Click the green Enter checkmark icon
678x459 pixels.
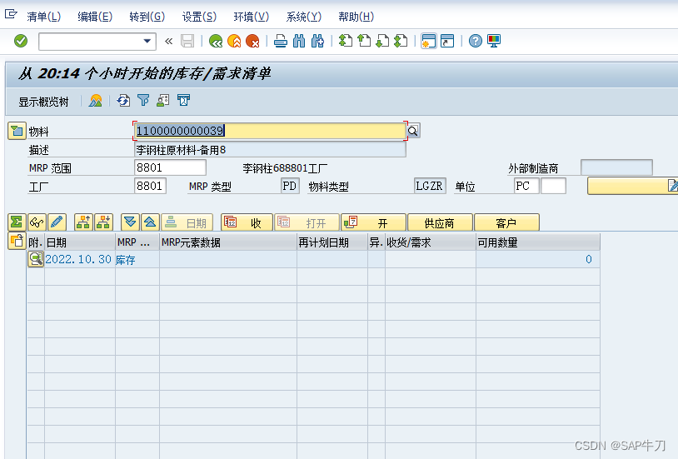(20, 41)
